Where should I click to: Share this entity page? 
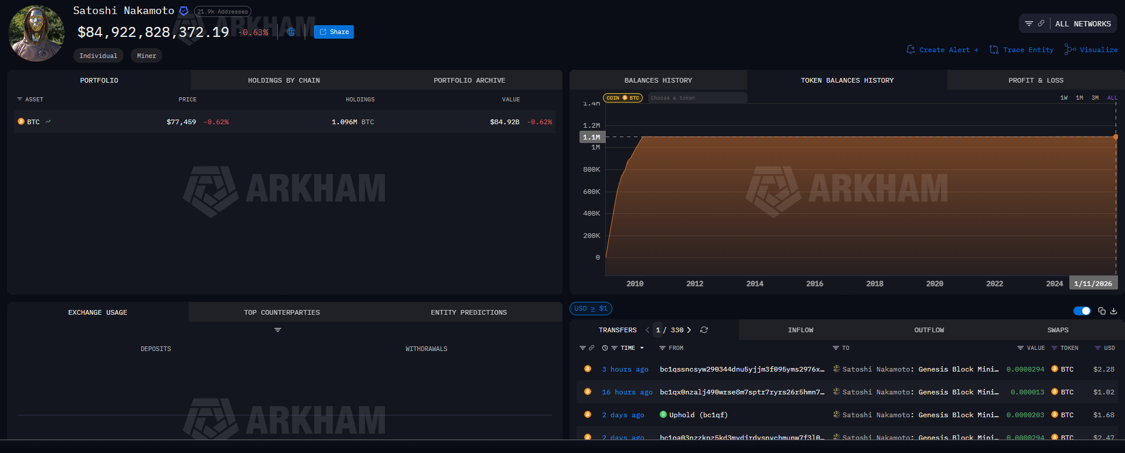334,32
